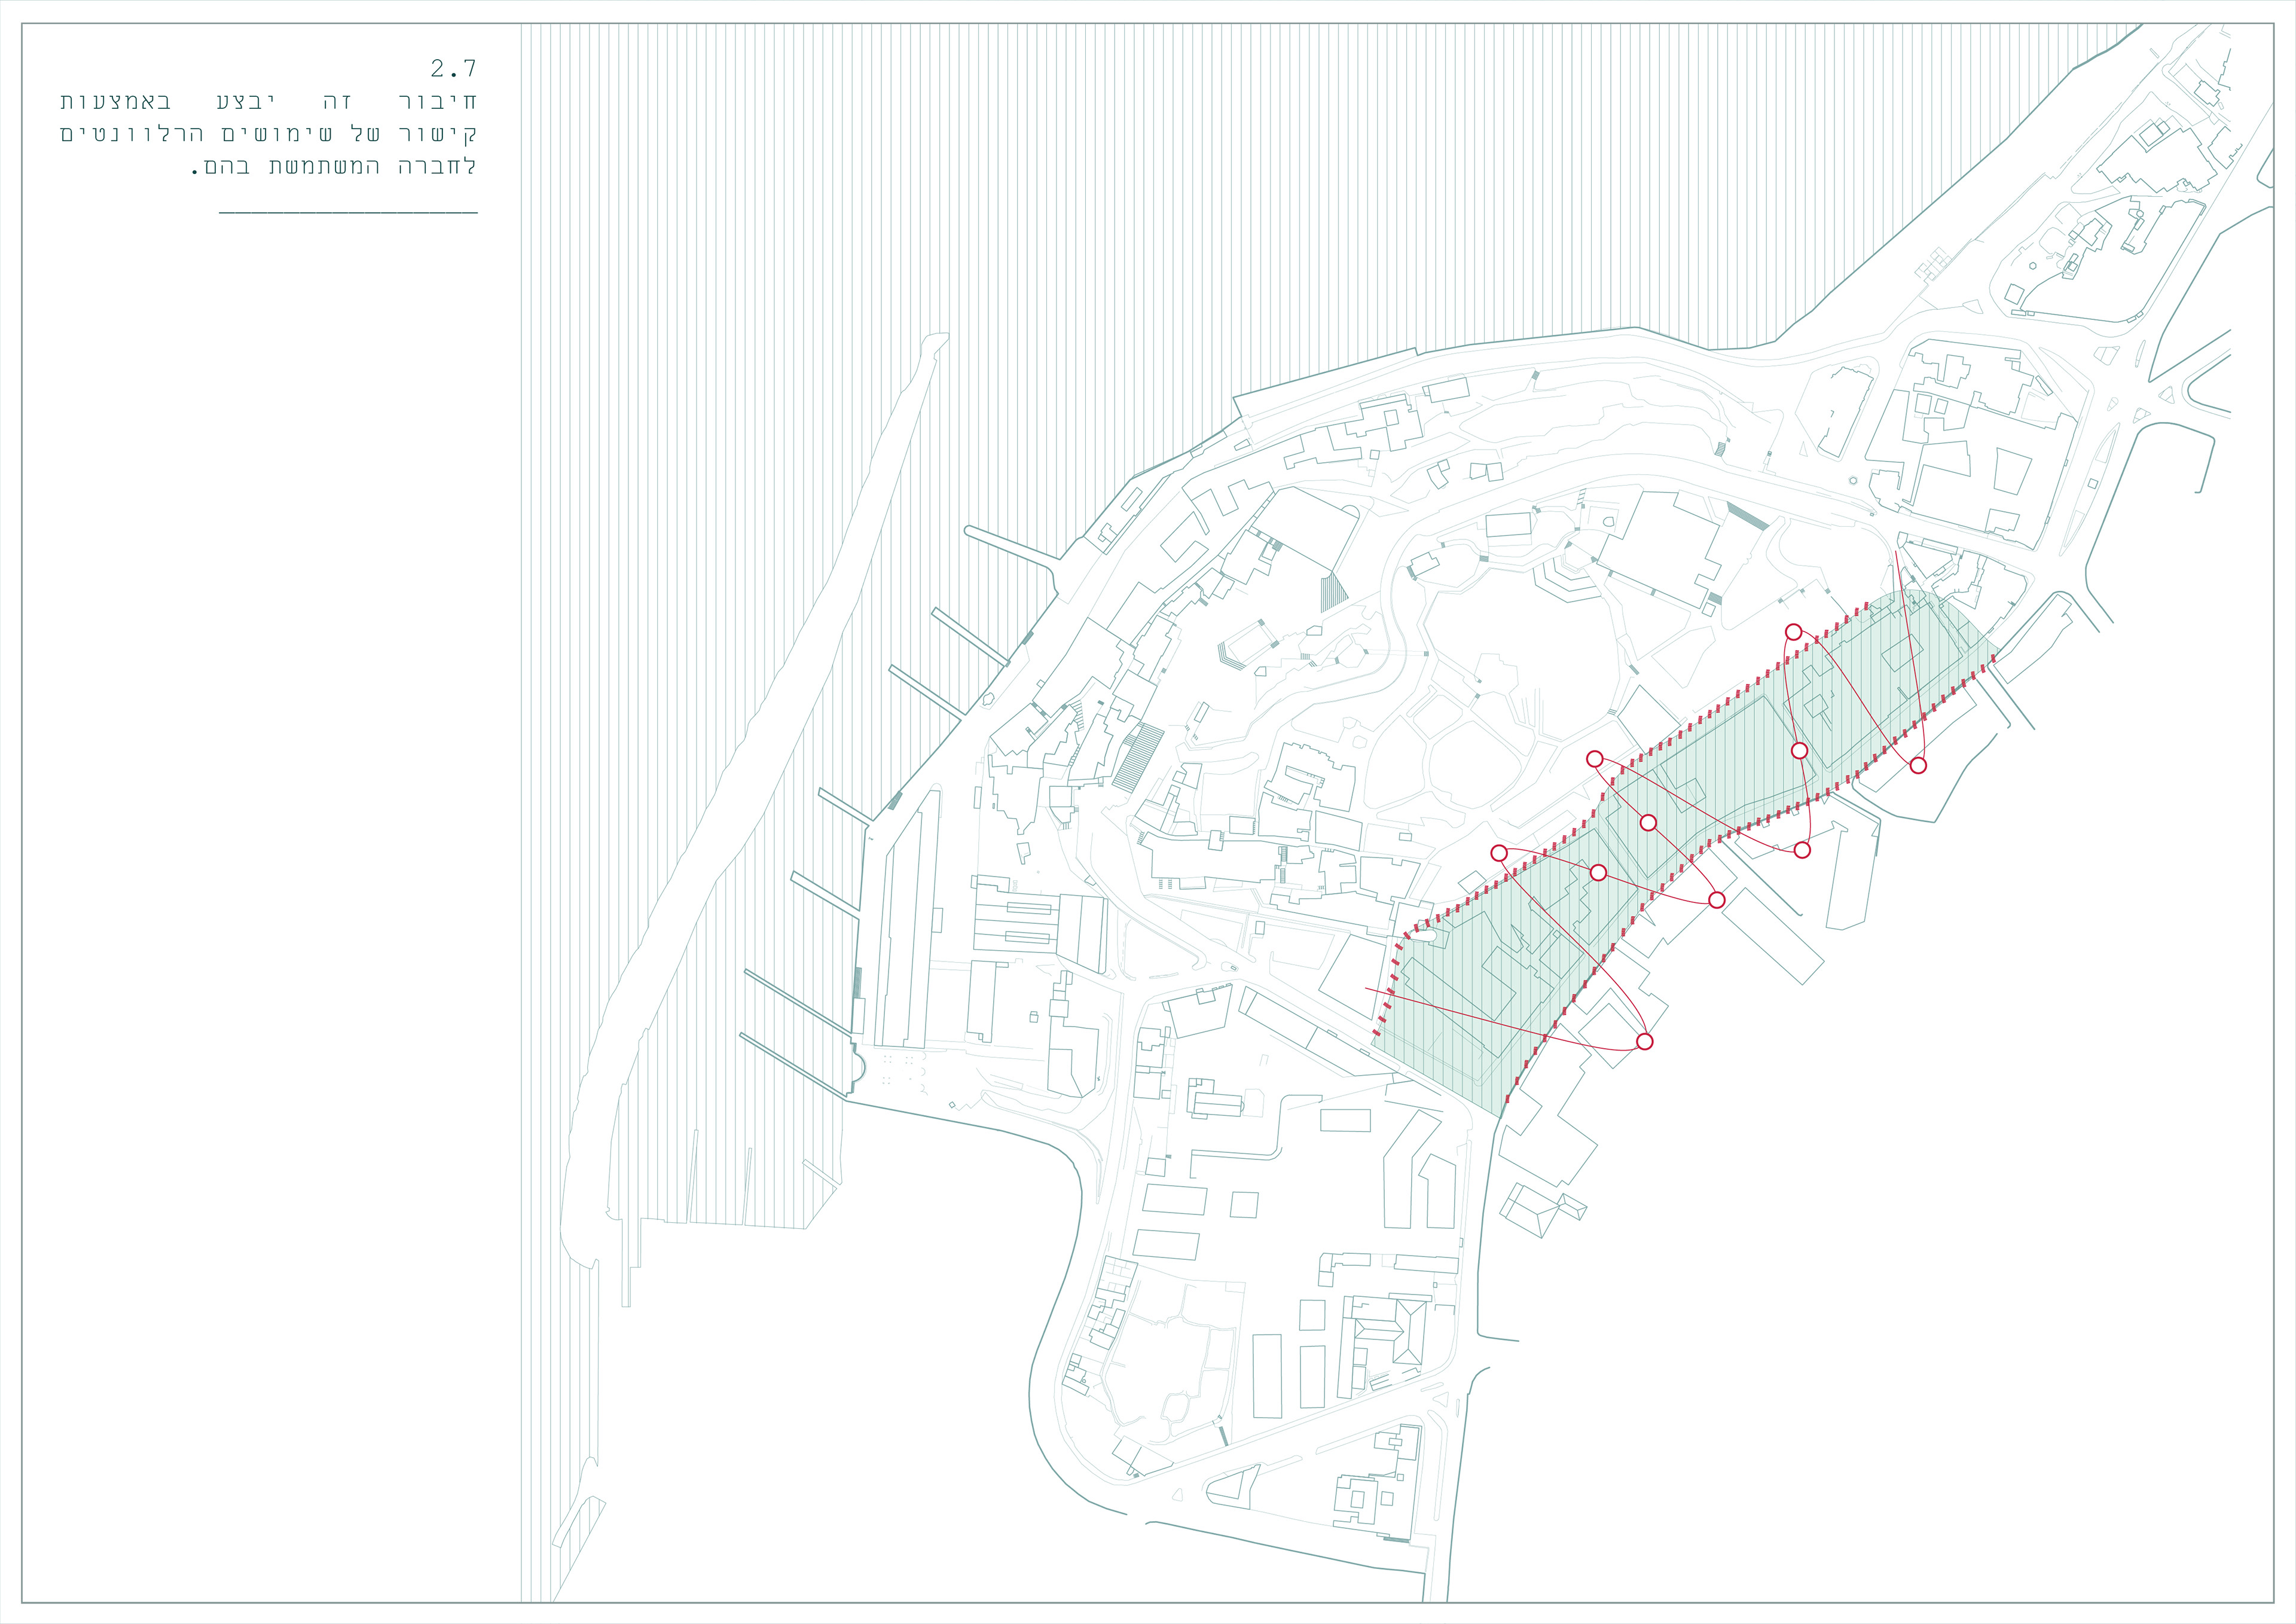Click the "2.7" section number heading
This screenshot has height=1624, width=2296.
[x=453, y=68]
